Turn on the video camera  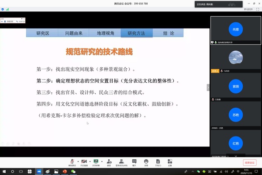coord(83,161)
